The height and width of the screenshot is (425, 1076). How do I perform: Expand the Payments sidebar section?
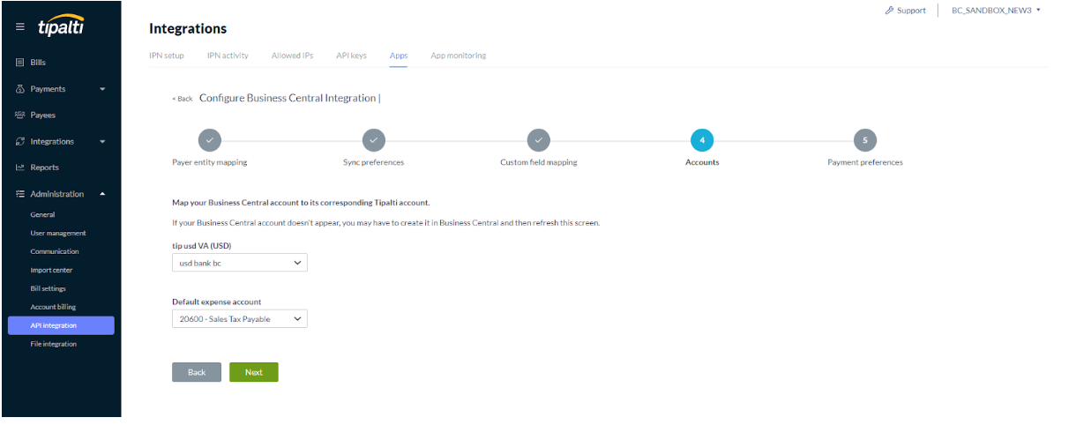click(x=102, y=89)
